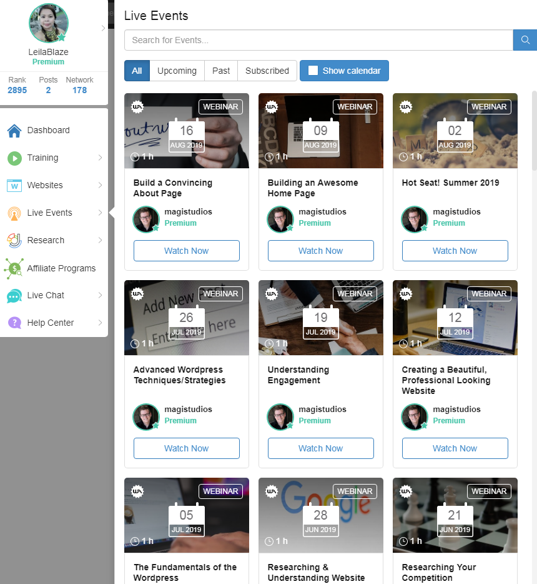This screenshot has width=537, height=584.
Task: Click the blue search magnifier button
Action: pyautogui.click(x=525, y=40)
